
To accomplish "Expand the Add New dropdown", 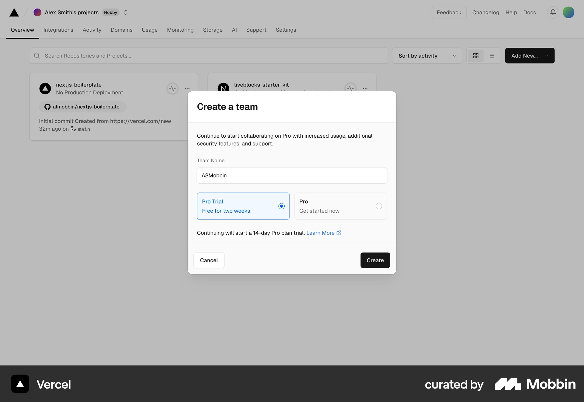I will pyautogui.click(x=547, y=56).
